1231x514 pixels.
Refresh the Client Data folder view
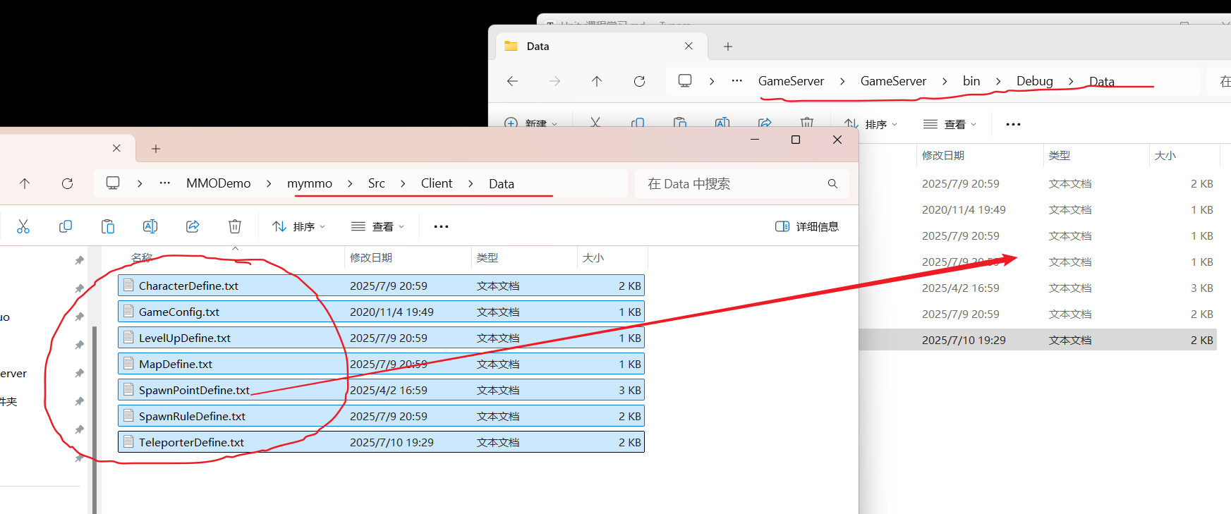coord(68,183)
